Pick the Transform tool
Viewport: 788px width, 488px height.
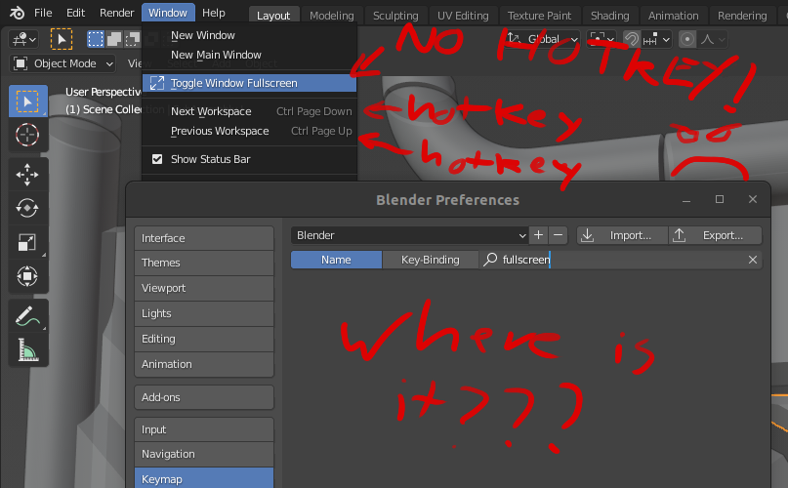(27, 276)
